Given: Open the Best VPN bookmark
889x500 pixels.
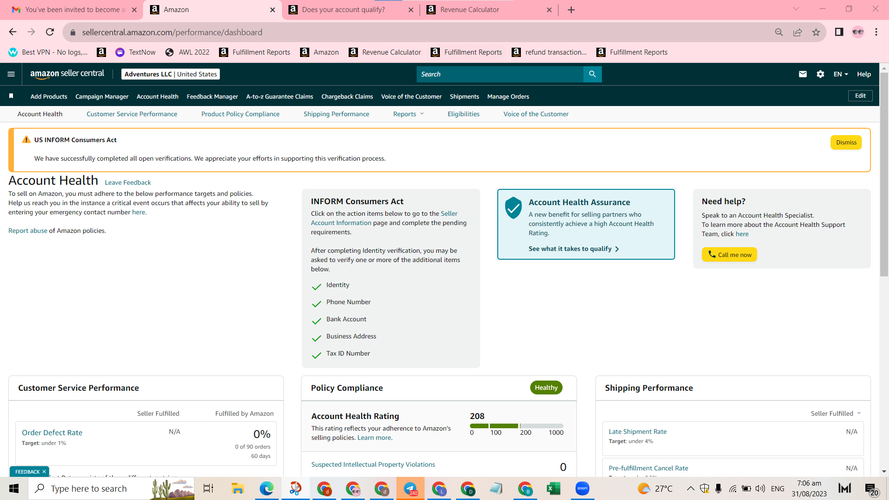Looking at the screenshot, I should 48,52.
